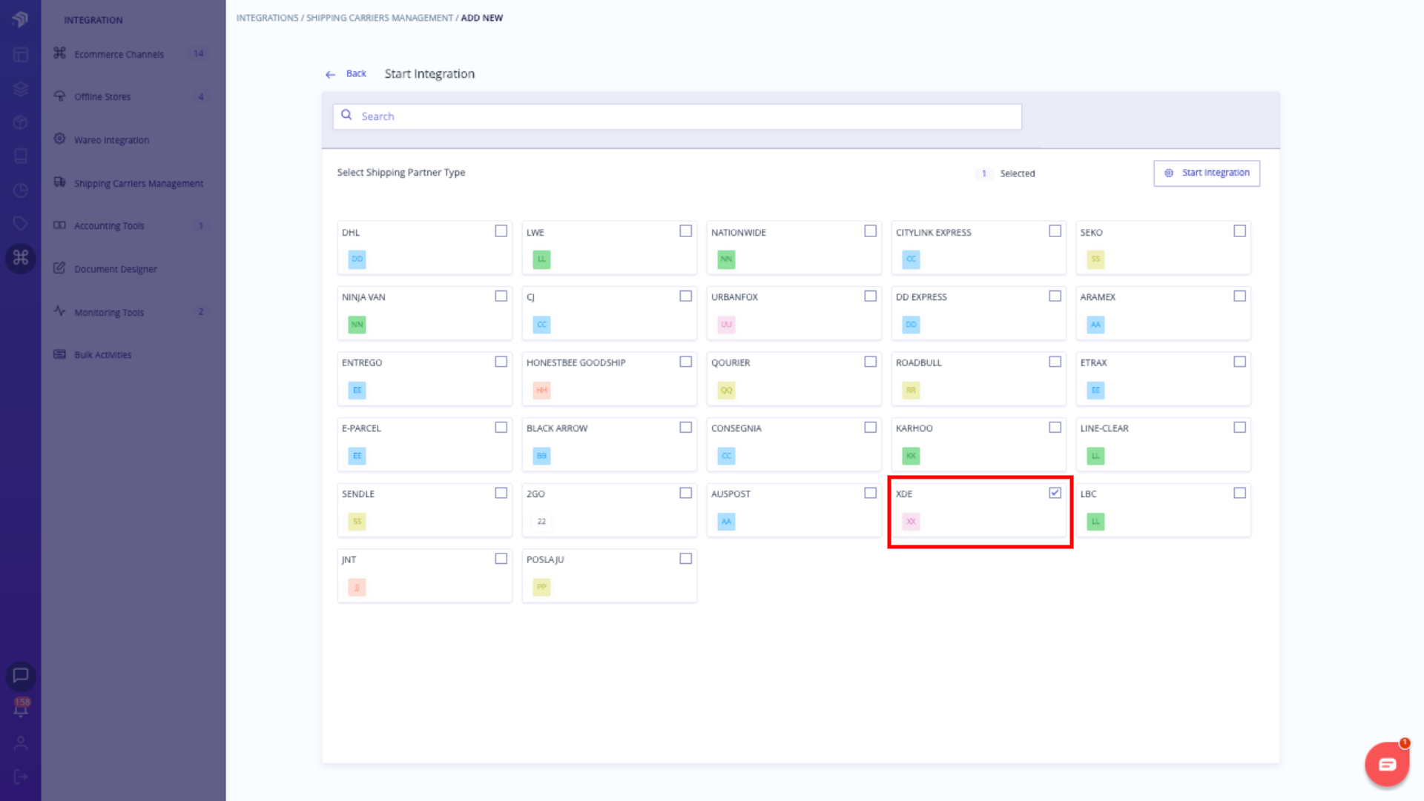Click the layers icon in left rail
Screen dimensions: 1424x801
tap(20, 89)
